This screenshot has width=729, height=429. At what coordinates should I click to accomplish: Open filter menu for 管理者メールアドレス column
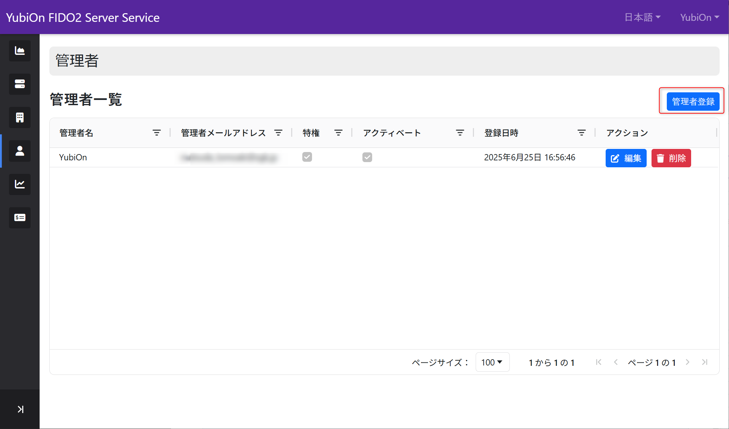(278, 133)
